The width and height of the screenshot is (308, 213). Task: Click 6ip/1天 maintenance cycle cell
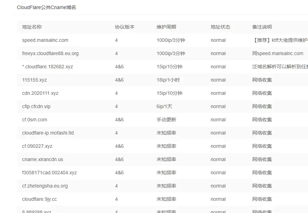[164, 107]
